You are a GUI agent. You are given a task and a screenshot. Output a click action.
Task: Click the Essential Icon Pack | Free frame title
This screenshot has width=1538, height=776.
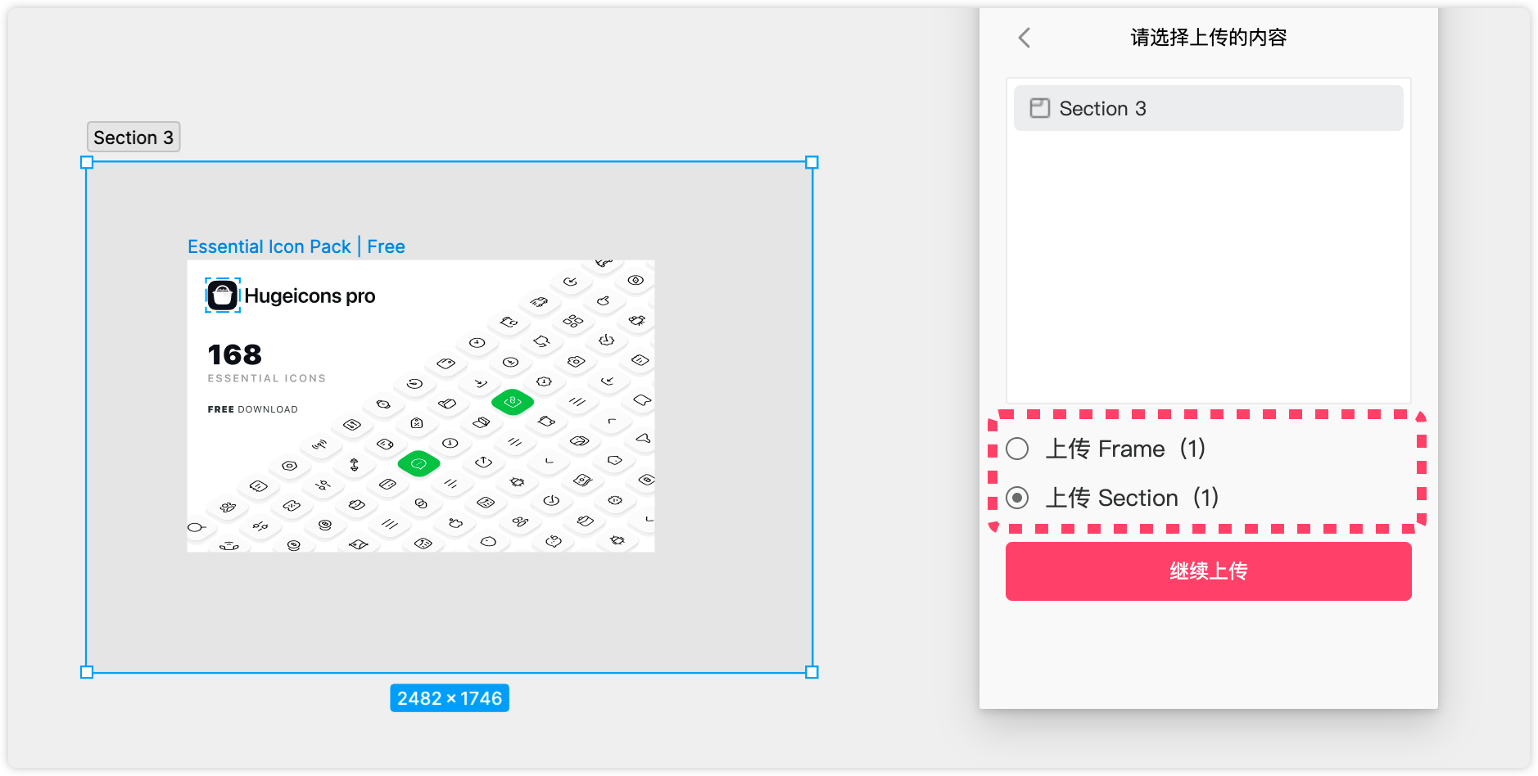[x=296, y=246]
